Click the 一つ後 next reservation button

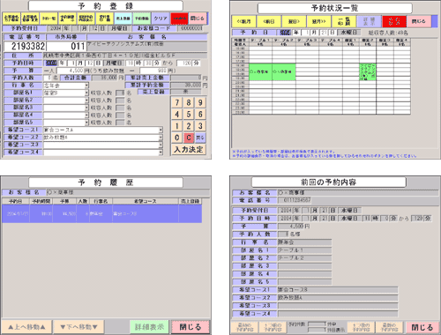click(x=361, y=327)
